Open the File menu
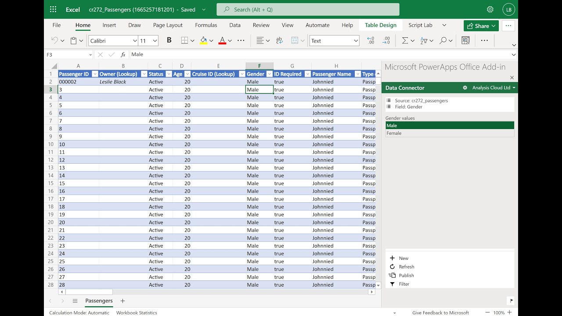Viewport: 562px width, 316px height. click(x=57, y=25)
